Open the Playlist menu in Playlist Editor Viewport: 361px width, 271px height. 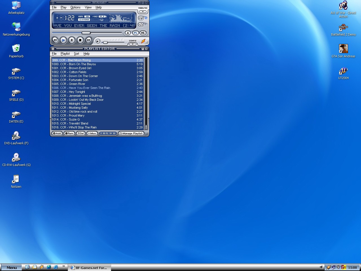(x=65, y=54)
